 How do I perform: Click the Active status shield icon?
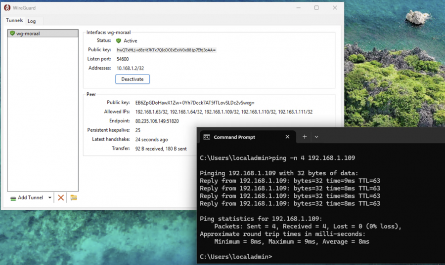pyautogui.click(x=119, y=41)
